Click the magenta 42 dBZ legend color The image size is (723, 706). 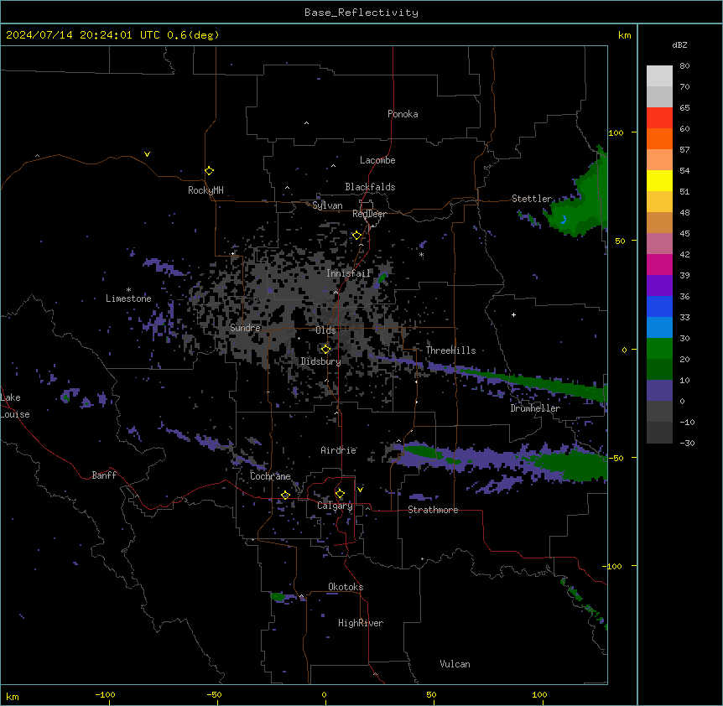click(659, 264)
